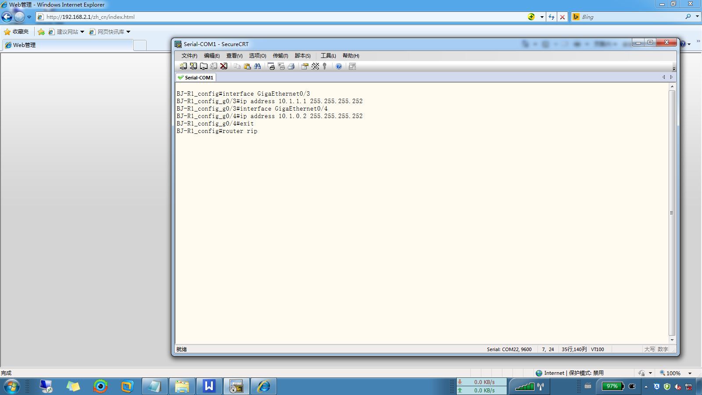Click the IE address bar URL field
702x395 pixels.
281,17
